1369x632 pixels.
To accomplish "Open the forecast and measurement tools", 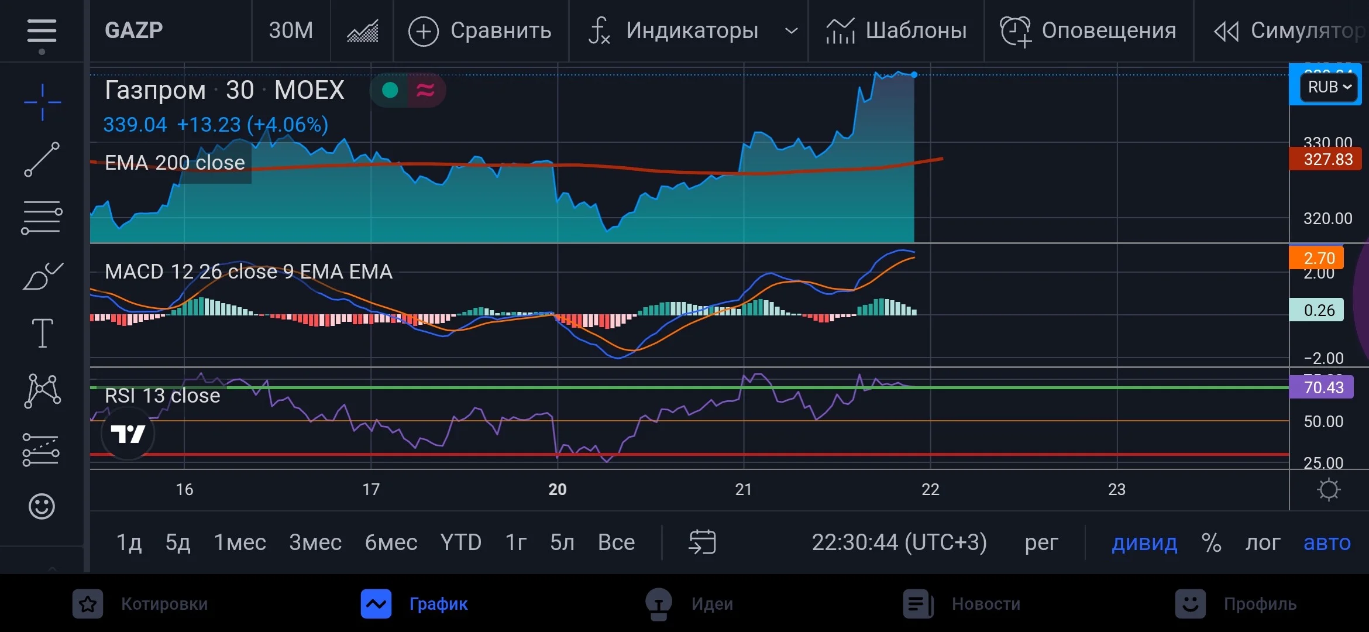I will pyautogui.click(x=41, y=449).
